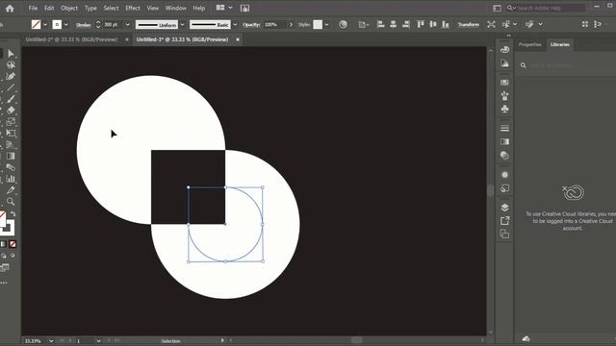This screenshot has width=616, height=346.
Task: Expand the Arrange Documents dropdown arrow
Action: pos(230,8)
